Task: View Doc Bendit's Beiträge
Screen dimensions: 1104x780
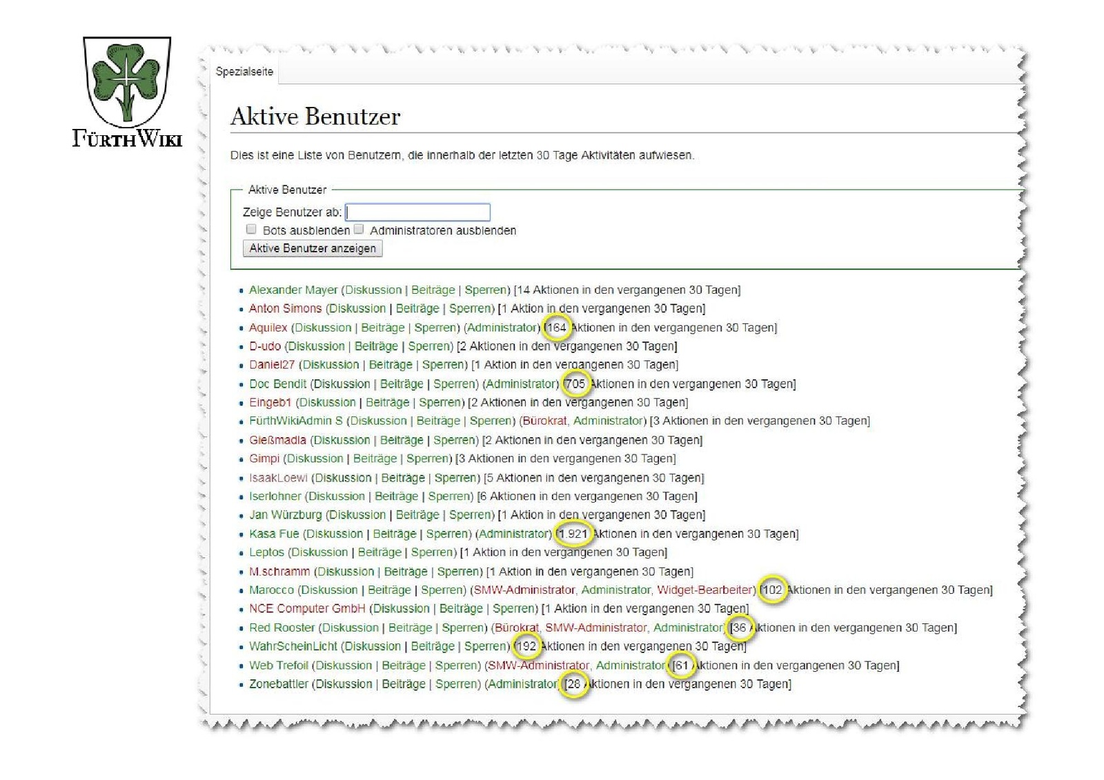Action: [x=402, y=383]
